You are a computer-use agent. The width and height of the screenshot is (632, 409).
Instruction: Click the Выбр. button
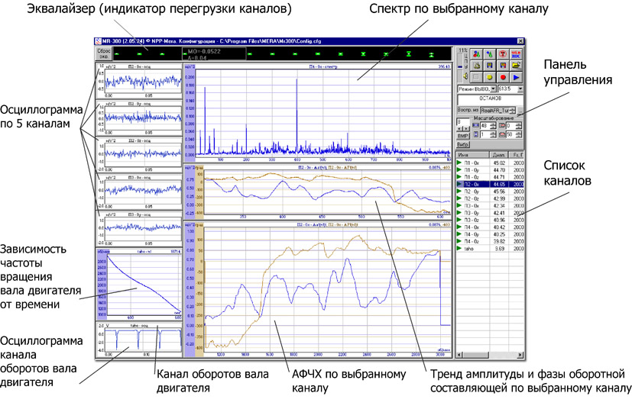(463, 144)
